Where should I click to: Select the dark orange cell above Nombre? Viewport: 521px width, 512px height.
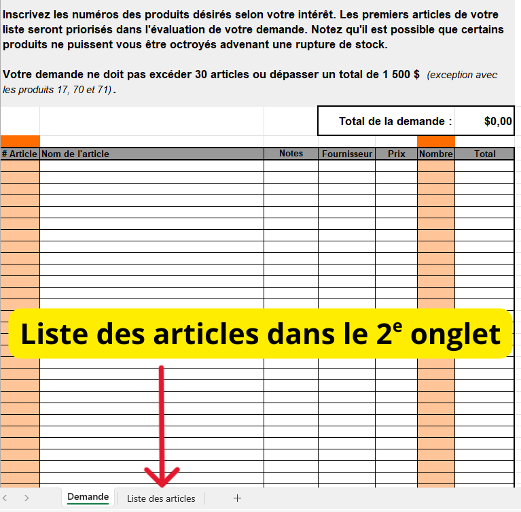click(x=435, y=141)
